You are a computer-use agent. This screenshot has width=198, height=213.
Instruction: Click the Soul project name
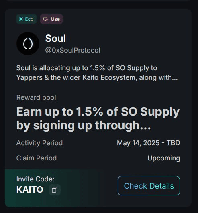(55, 38)
